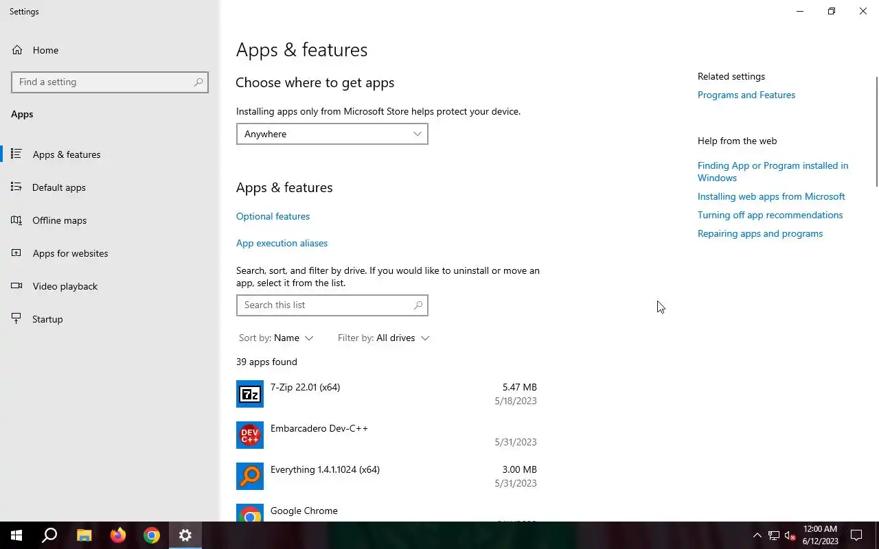Viewport: 879px width, 549px height.
Task: Launch Google Chrome from taskbar
Action: point(152,535)
